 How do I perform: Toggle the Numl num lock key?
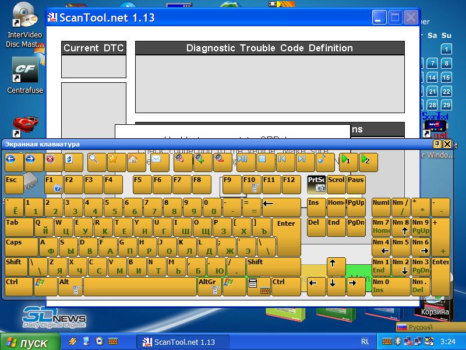(x=381, y=207)
